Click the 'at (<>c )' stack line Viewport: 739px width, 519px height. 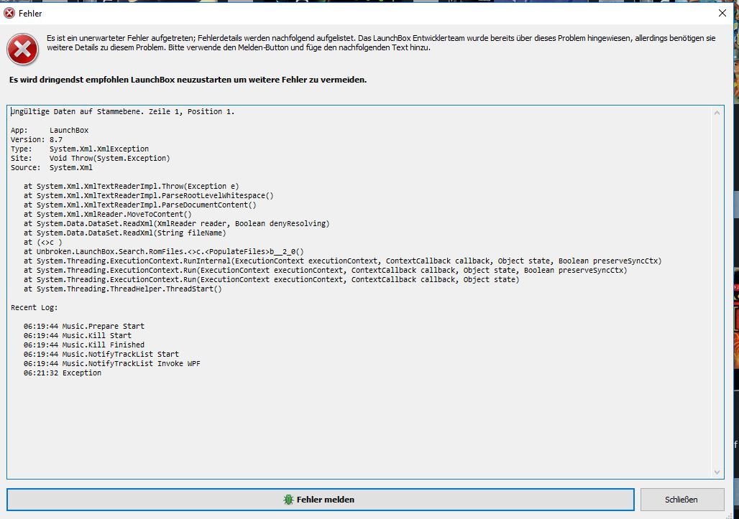(x=43, y=243)
